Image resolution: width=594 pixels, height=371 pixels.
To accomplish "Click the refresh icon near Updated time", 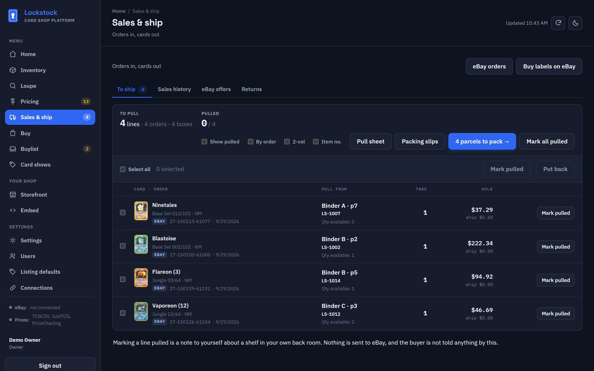I will click(x=558, y=23).
